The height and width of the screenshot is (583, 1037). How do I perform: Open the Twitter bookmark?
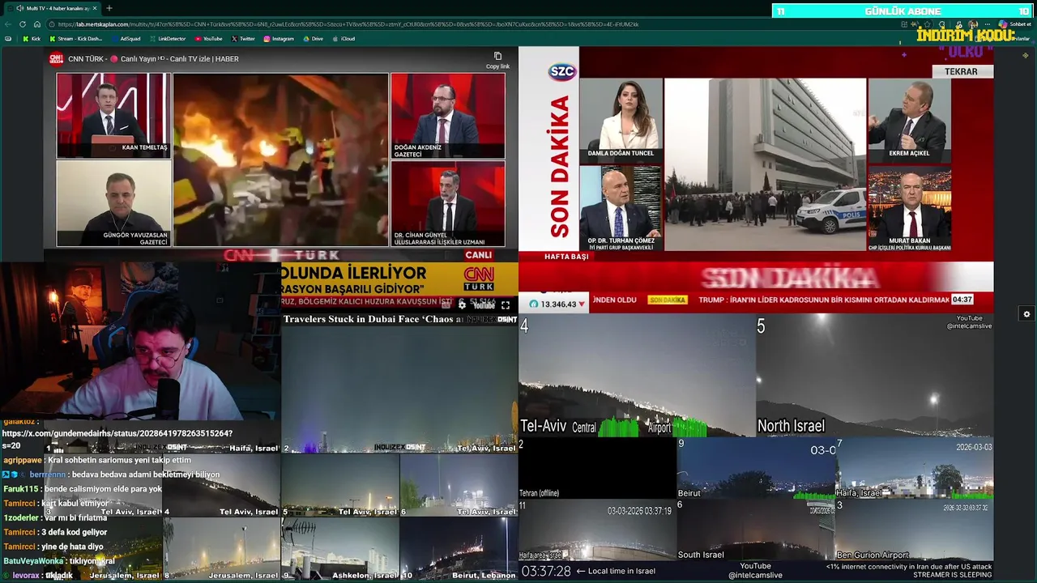(x=243, y=39)
